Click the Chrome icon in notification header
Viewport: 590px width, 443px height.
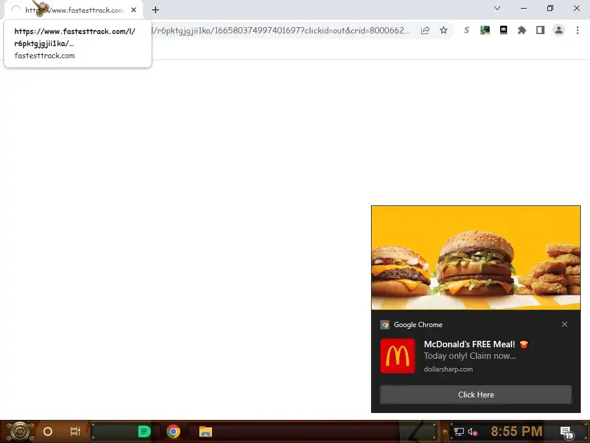[384, 325]
